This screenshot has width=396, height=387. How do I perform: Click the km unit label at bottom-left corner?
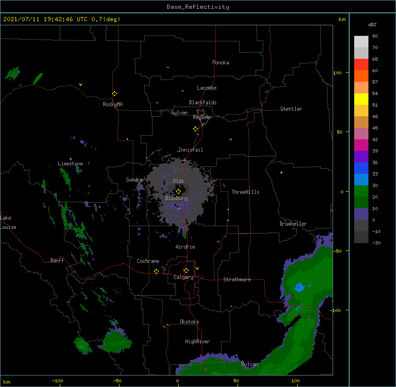click(7, 382)
